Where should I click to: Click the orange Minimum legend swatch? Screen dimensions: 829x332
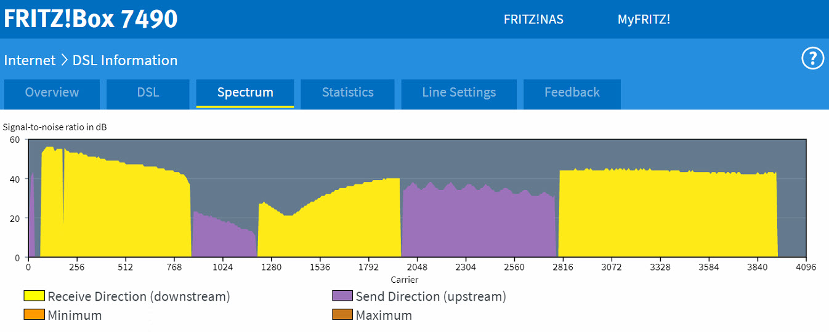[34, 315]
